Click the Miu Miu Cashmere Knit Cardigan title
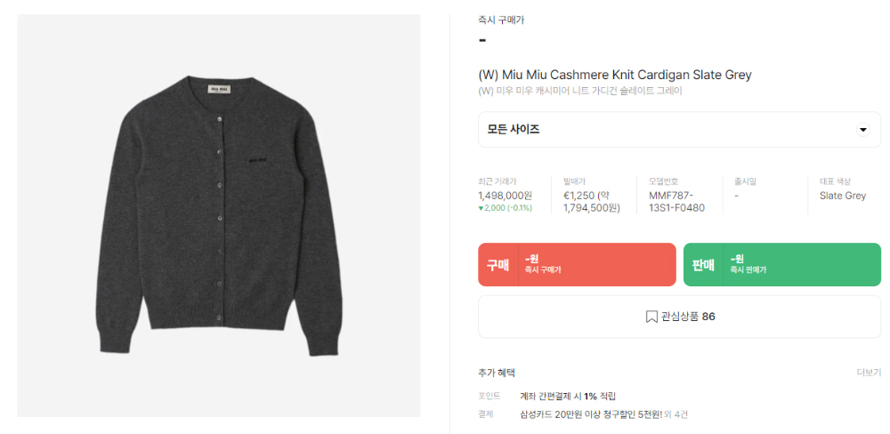Image resolution: width=890 pixels, height=434 pixels. 615,75
